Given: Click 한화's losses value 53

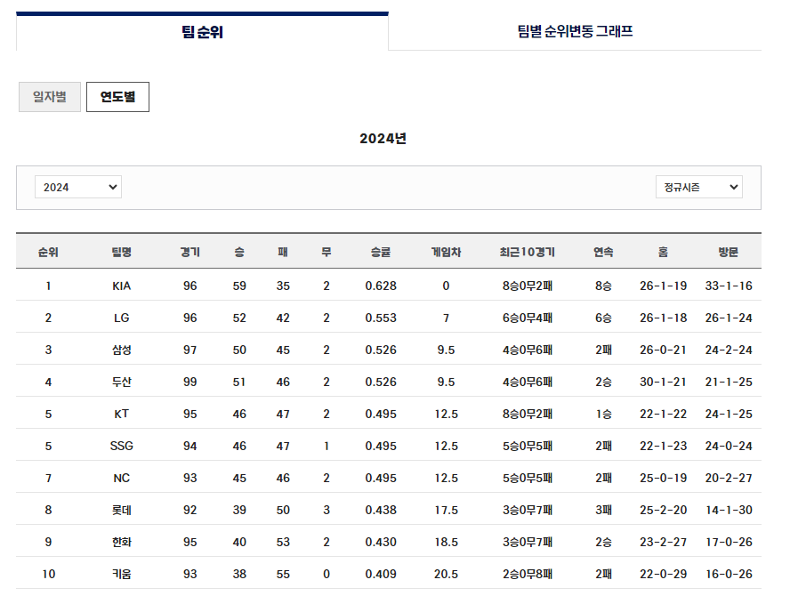Looking at the screenshot, I should 283,542.
